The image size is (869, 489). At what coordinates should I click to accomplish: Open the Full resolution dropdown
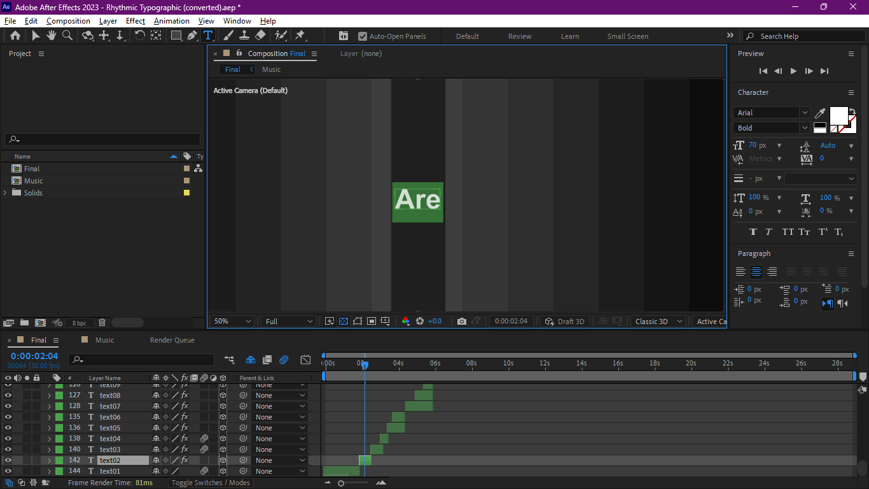click(x=288, y=322)
